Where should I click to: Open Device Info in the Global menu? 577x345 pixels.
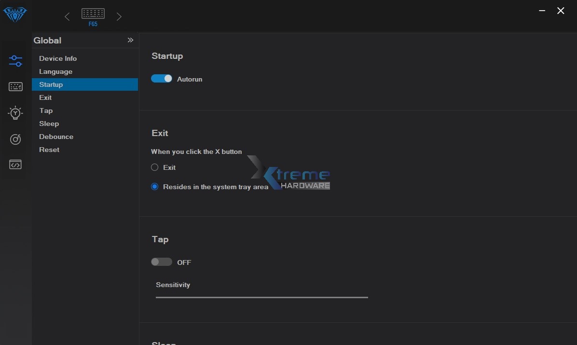(x=58, y=58)
